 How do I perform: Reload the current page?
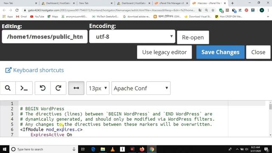17,10
